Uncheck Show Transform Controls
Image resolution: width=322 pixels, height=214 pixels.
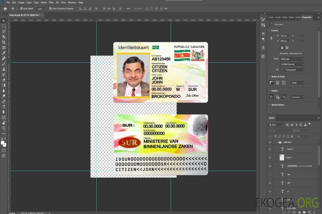pos(50,9)
